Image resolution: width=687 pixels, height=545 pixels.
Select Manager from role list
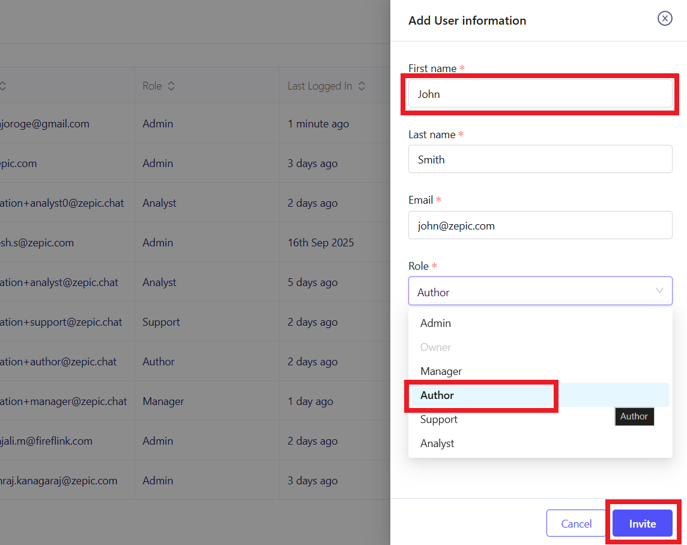(441, 371)
